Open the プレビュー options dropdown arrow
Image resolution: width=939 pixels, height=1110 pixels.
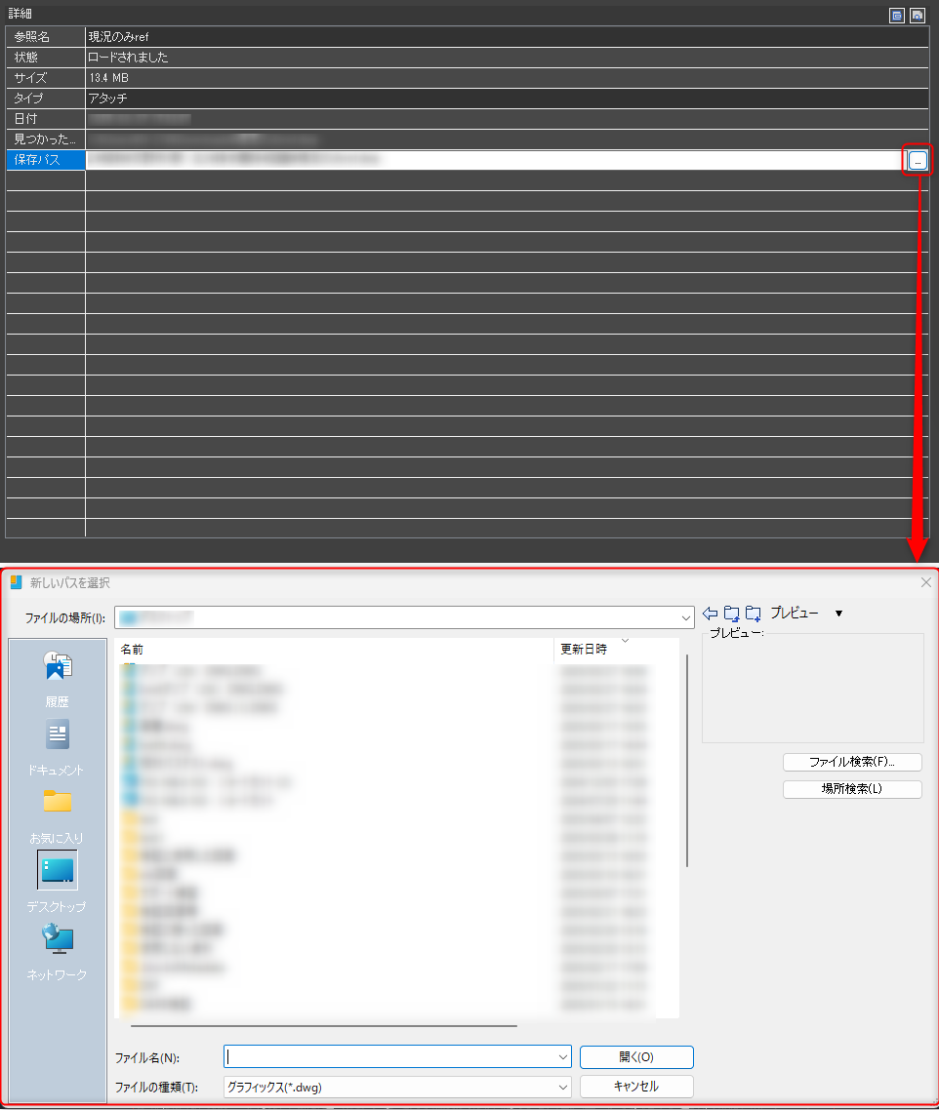click(837, 613)
